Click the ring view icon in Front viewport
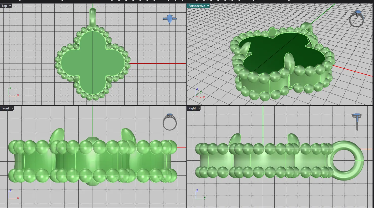This screenshot has height=208, width=374. click(169, 122)
